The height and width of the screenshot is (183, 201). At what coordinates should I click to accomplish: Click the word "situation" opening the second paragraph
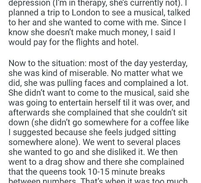click(x=64, y=63)
